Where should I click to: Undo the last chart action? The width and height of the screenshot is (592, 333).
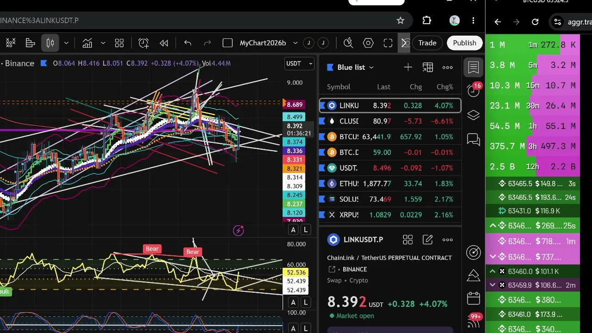(x=187, y=43)
